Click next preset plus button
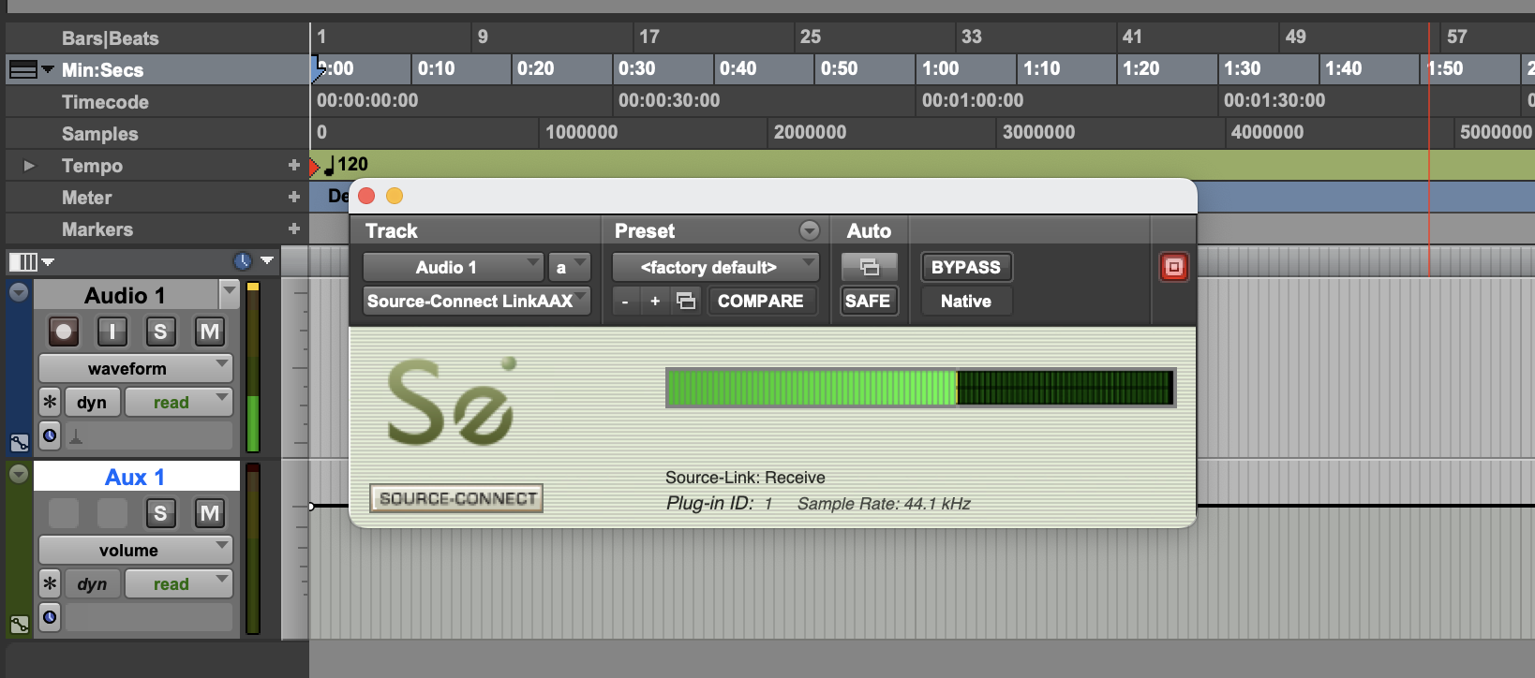The width and height of the screenshot is (1535, 678). [655, 301]
